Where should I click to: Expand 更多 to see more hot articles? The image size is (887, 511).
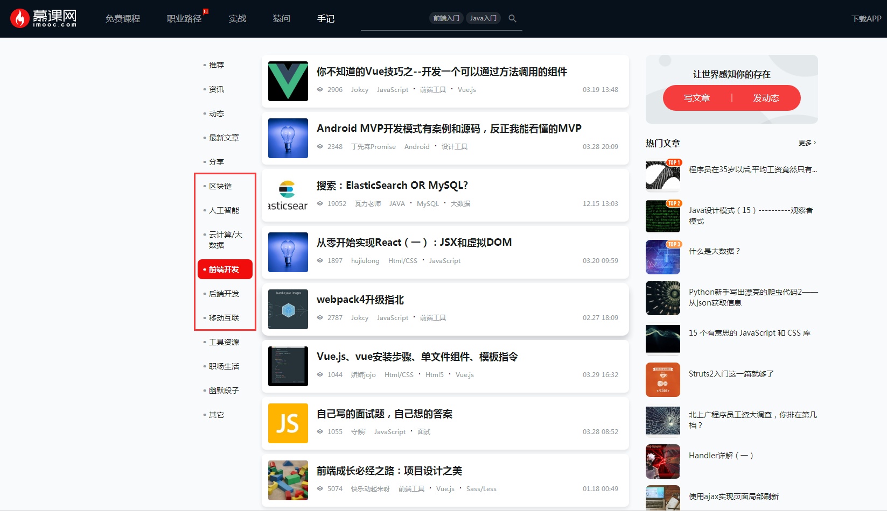pyautogui.click(x=806, y=143)
